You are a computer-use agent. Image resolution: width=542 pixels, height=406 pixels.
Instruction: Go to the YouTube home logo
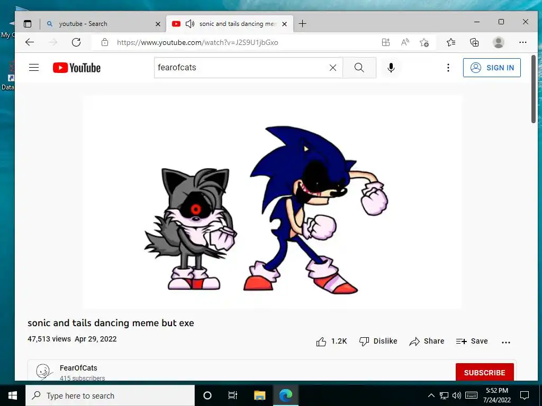click(77, 68)
